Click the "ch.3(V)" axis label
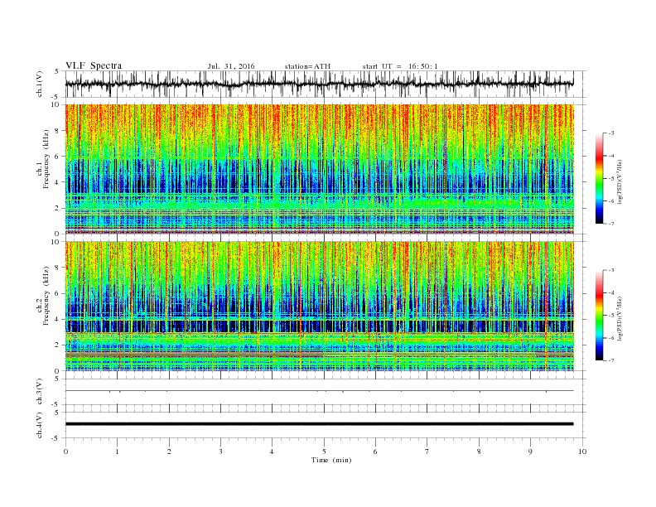Viewport: 656px width, 507px height. click(40, 392)
